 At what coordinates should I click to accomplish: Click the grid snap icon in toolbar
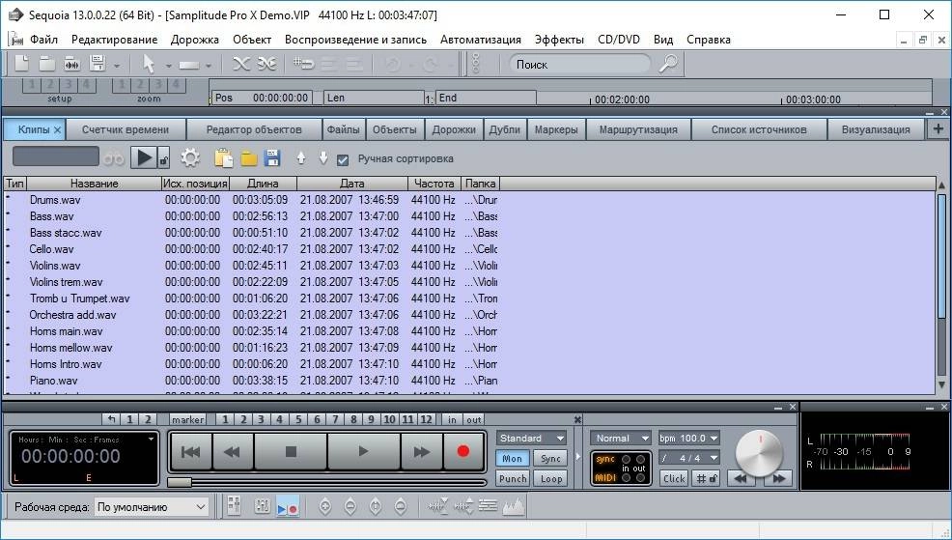(x=303, y=63)
